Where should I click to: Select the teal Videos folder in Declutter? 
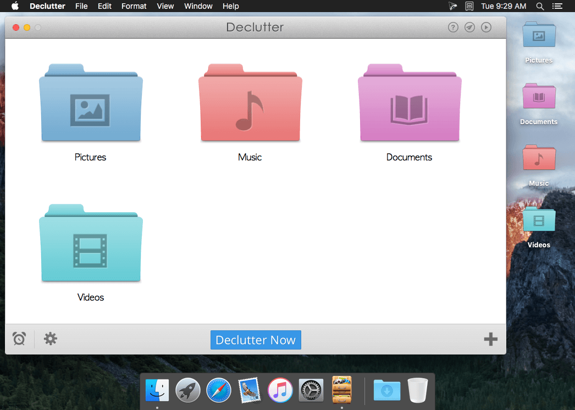91,243
